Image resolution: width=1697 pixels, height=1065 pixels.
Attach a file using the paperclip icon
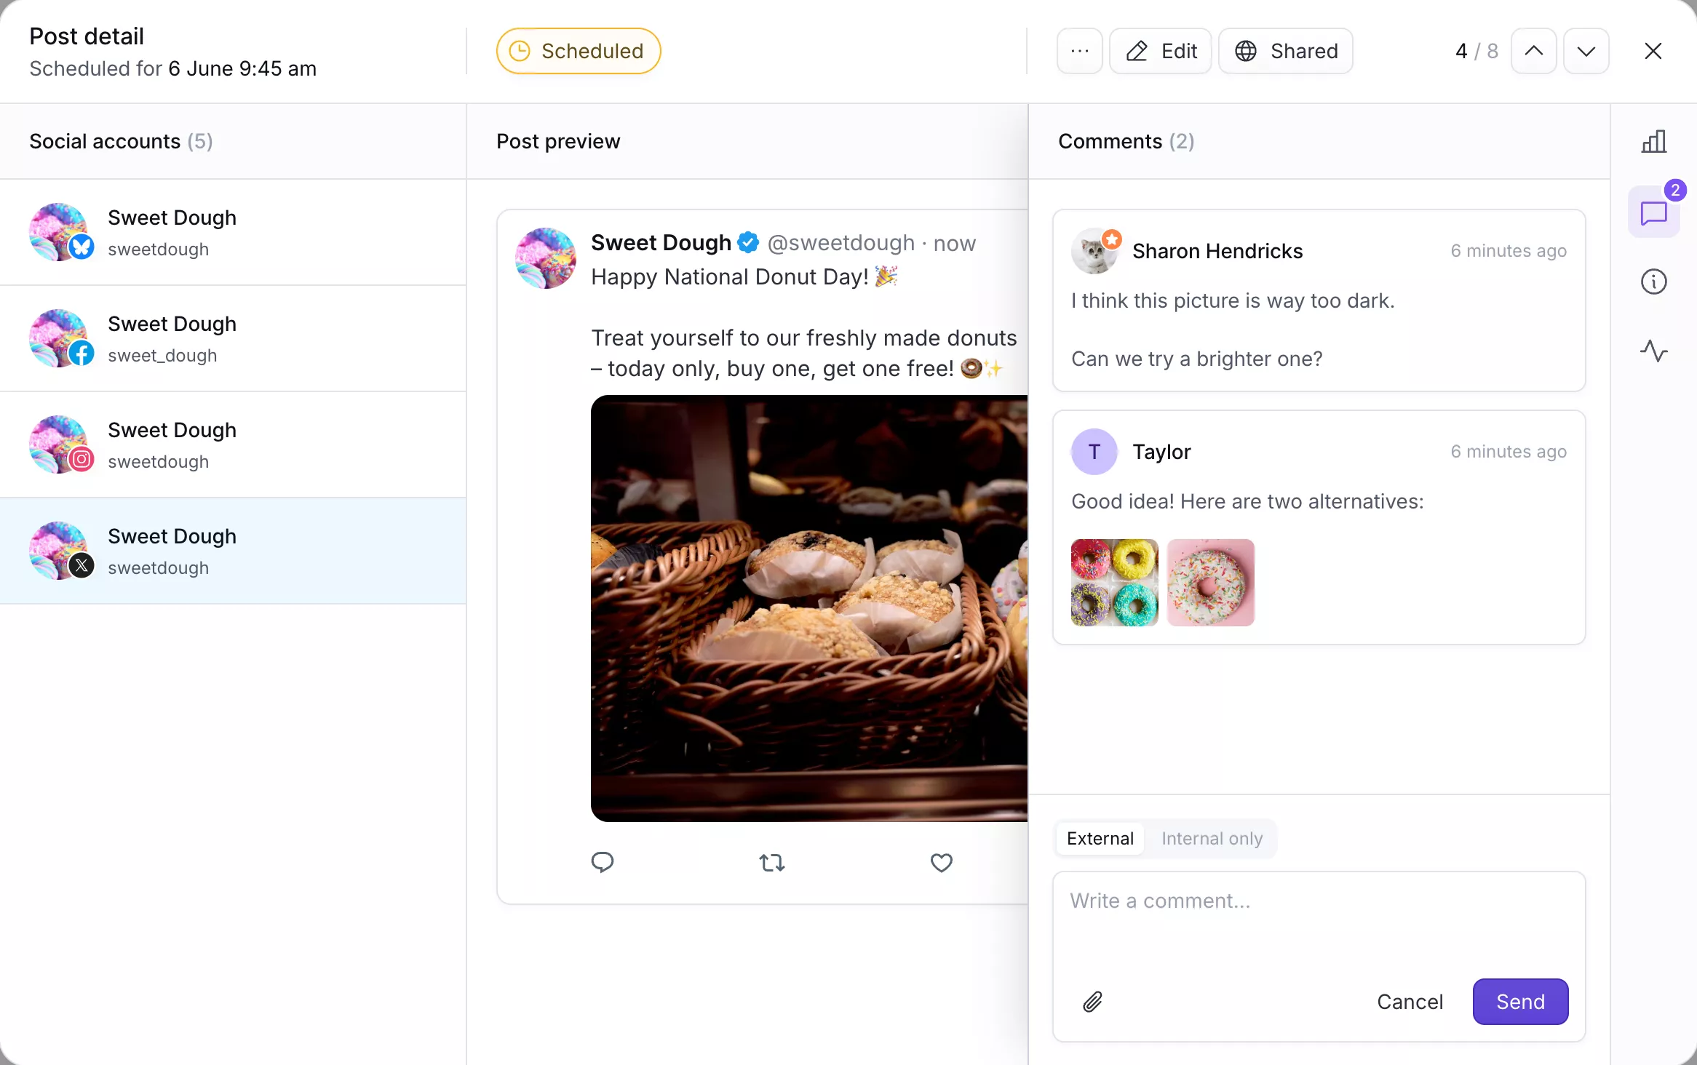point(1094,1002)
